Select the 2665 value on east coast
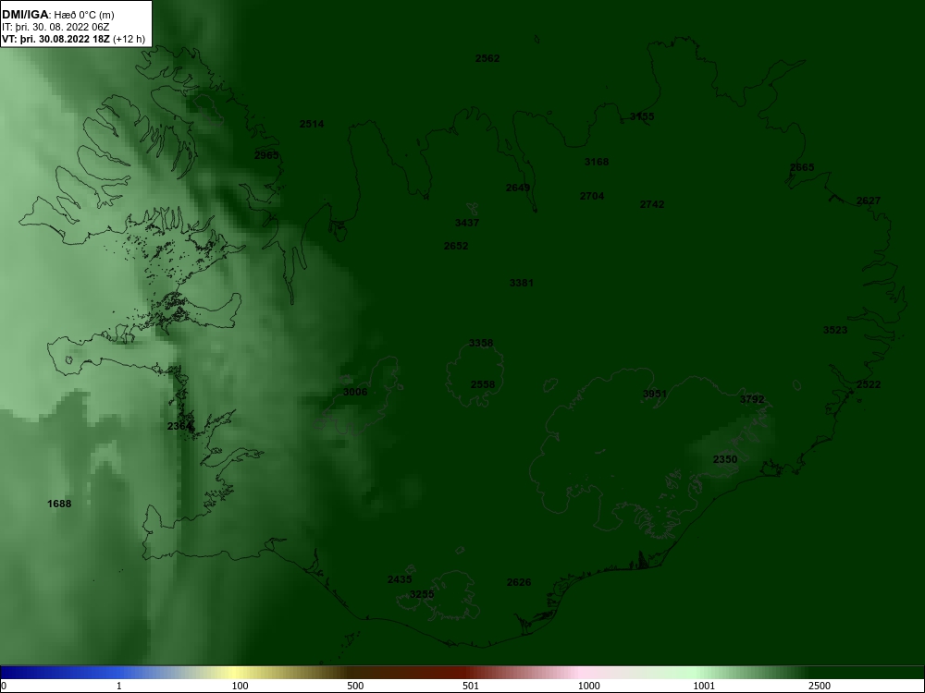 coord(802,167)
